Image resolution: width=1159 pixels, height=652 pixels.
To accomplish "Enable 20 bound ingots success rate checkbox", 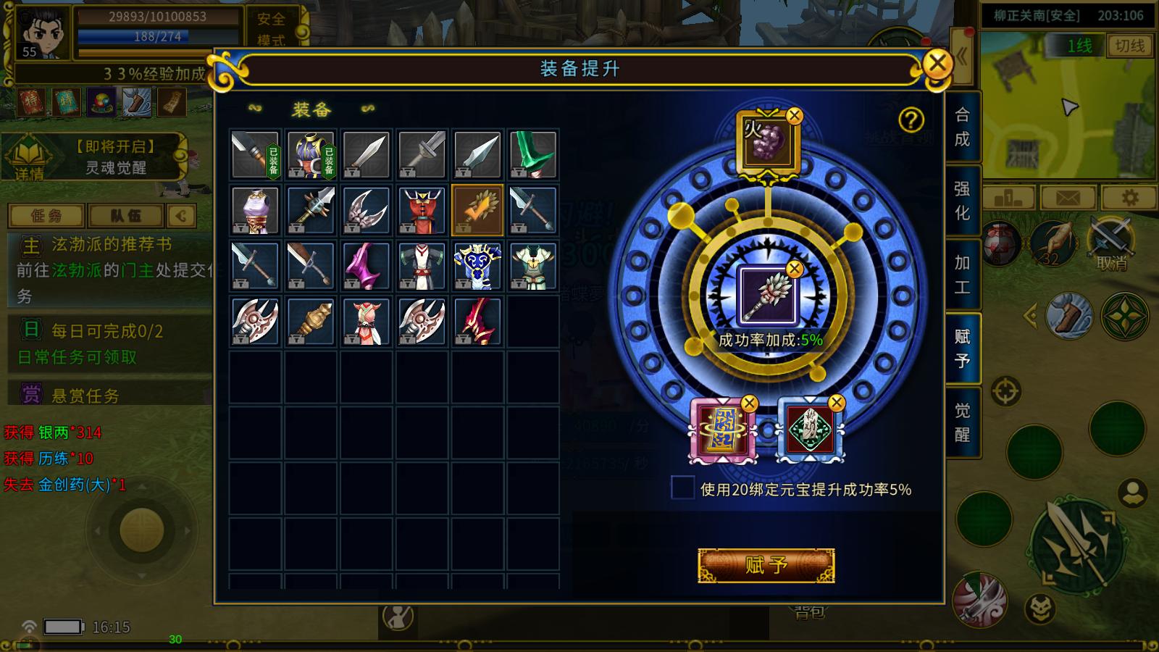I will (x=682, y=488).
